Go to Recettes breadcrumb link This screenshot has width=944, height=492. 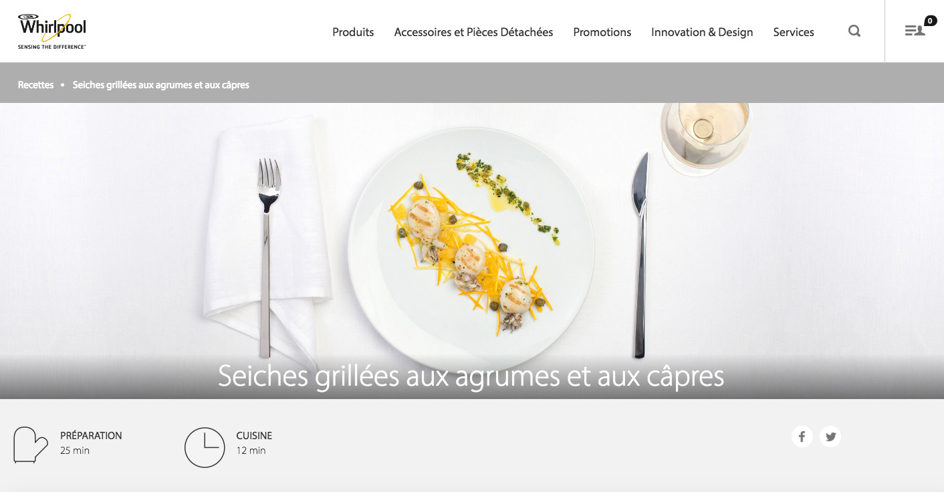36,85
